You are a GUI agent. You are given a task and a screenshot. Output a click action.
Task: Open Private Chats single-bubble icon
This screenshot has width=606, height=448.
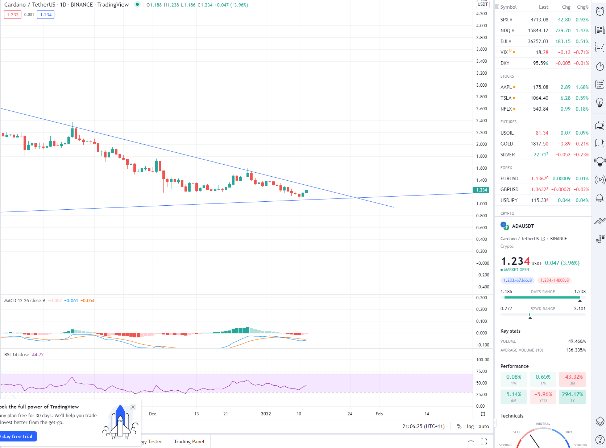point(600,143)
